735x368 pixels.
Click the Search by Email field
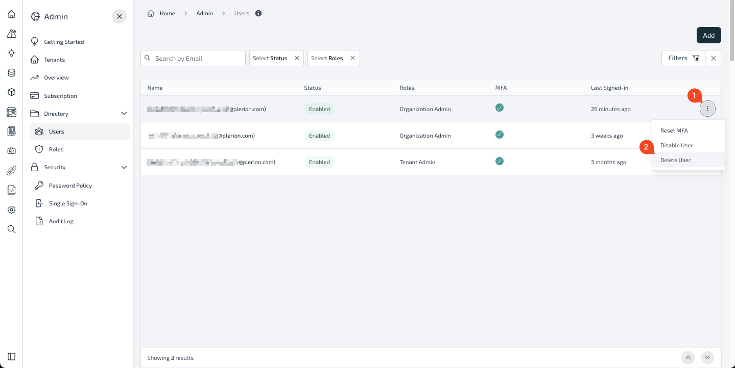pos(193,58)
